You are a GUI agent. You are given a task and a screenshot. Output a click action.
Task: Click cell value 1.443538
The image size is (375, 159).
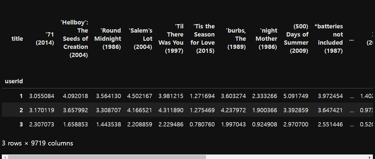pos(108,124)
